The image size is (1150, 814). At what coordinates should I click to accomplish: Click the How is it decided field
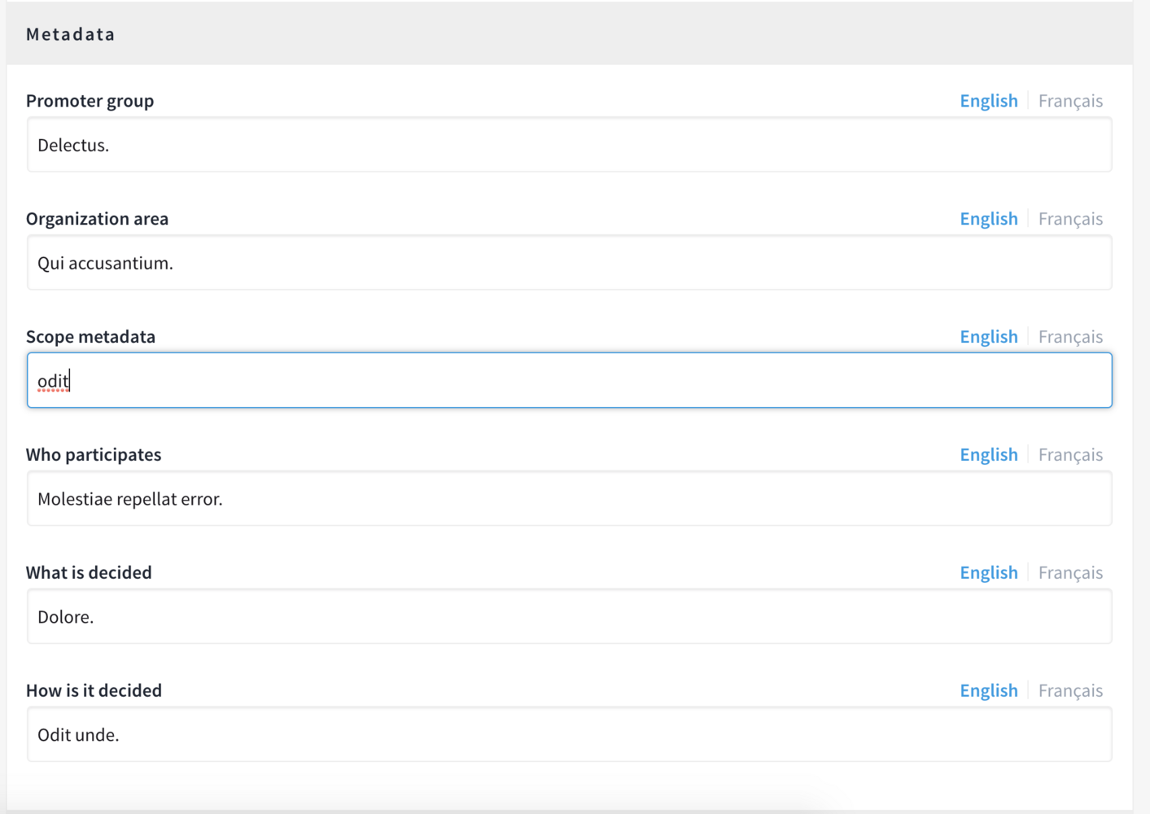pyautogui.click(x=569, y=735)
